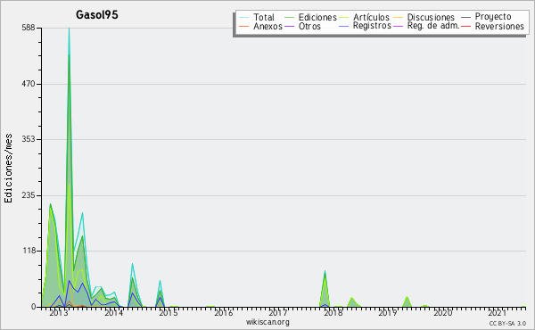Click the Gasol95 chart title
Viewport: 535px width, 330px height.
(x=97, y=15)
